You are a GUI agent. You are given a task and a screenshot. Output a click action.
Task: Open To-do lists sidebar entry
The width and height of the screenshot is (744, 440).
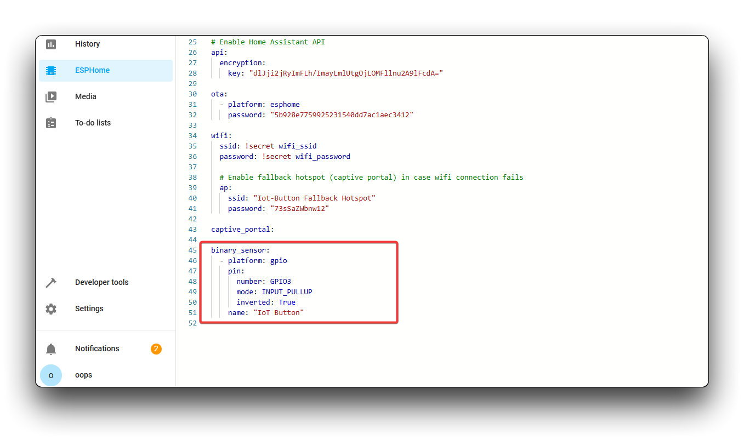[x=93, y=123]
